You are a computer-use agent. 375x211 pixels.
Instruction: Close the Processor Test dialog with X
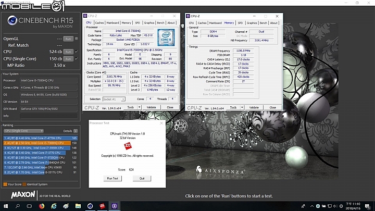161,123
